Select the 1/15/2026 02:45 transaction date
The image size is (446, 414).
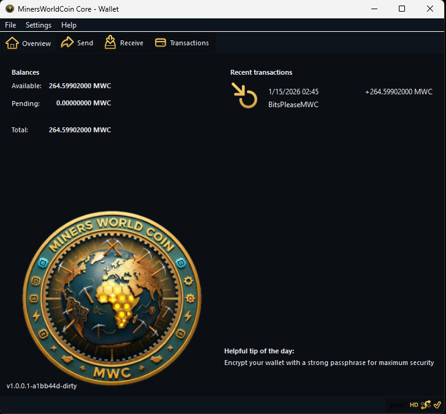tap(293, 92)
